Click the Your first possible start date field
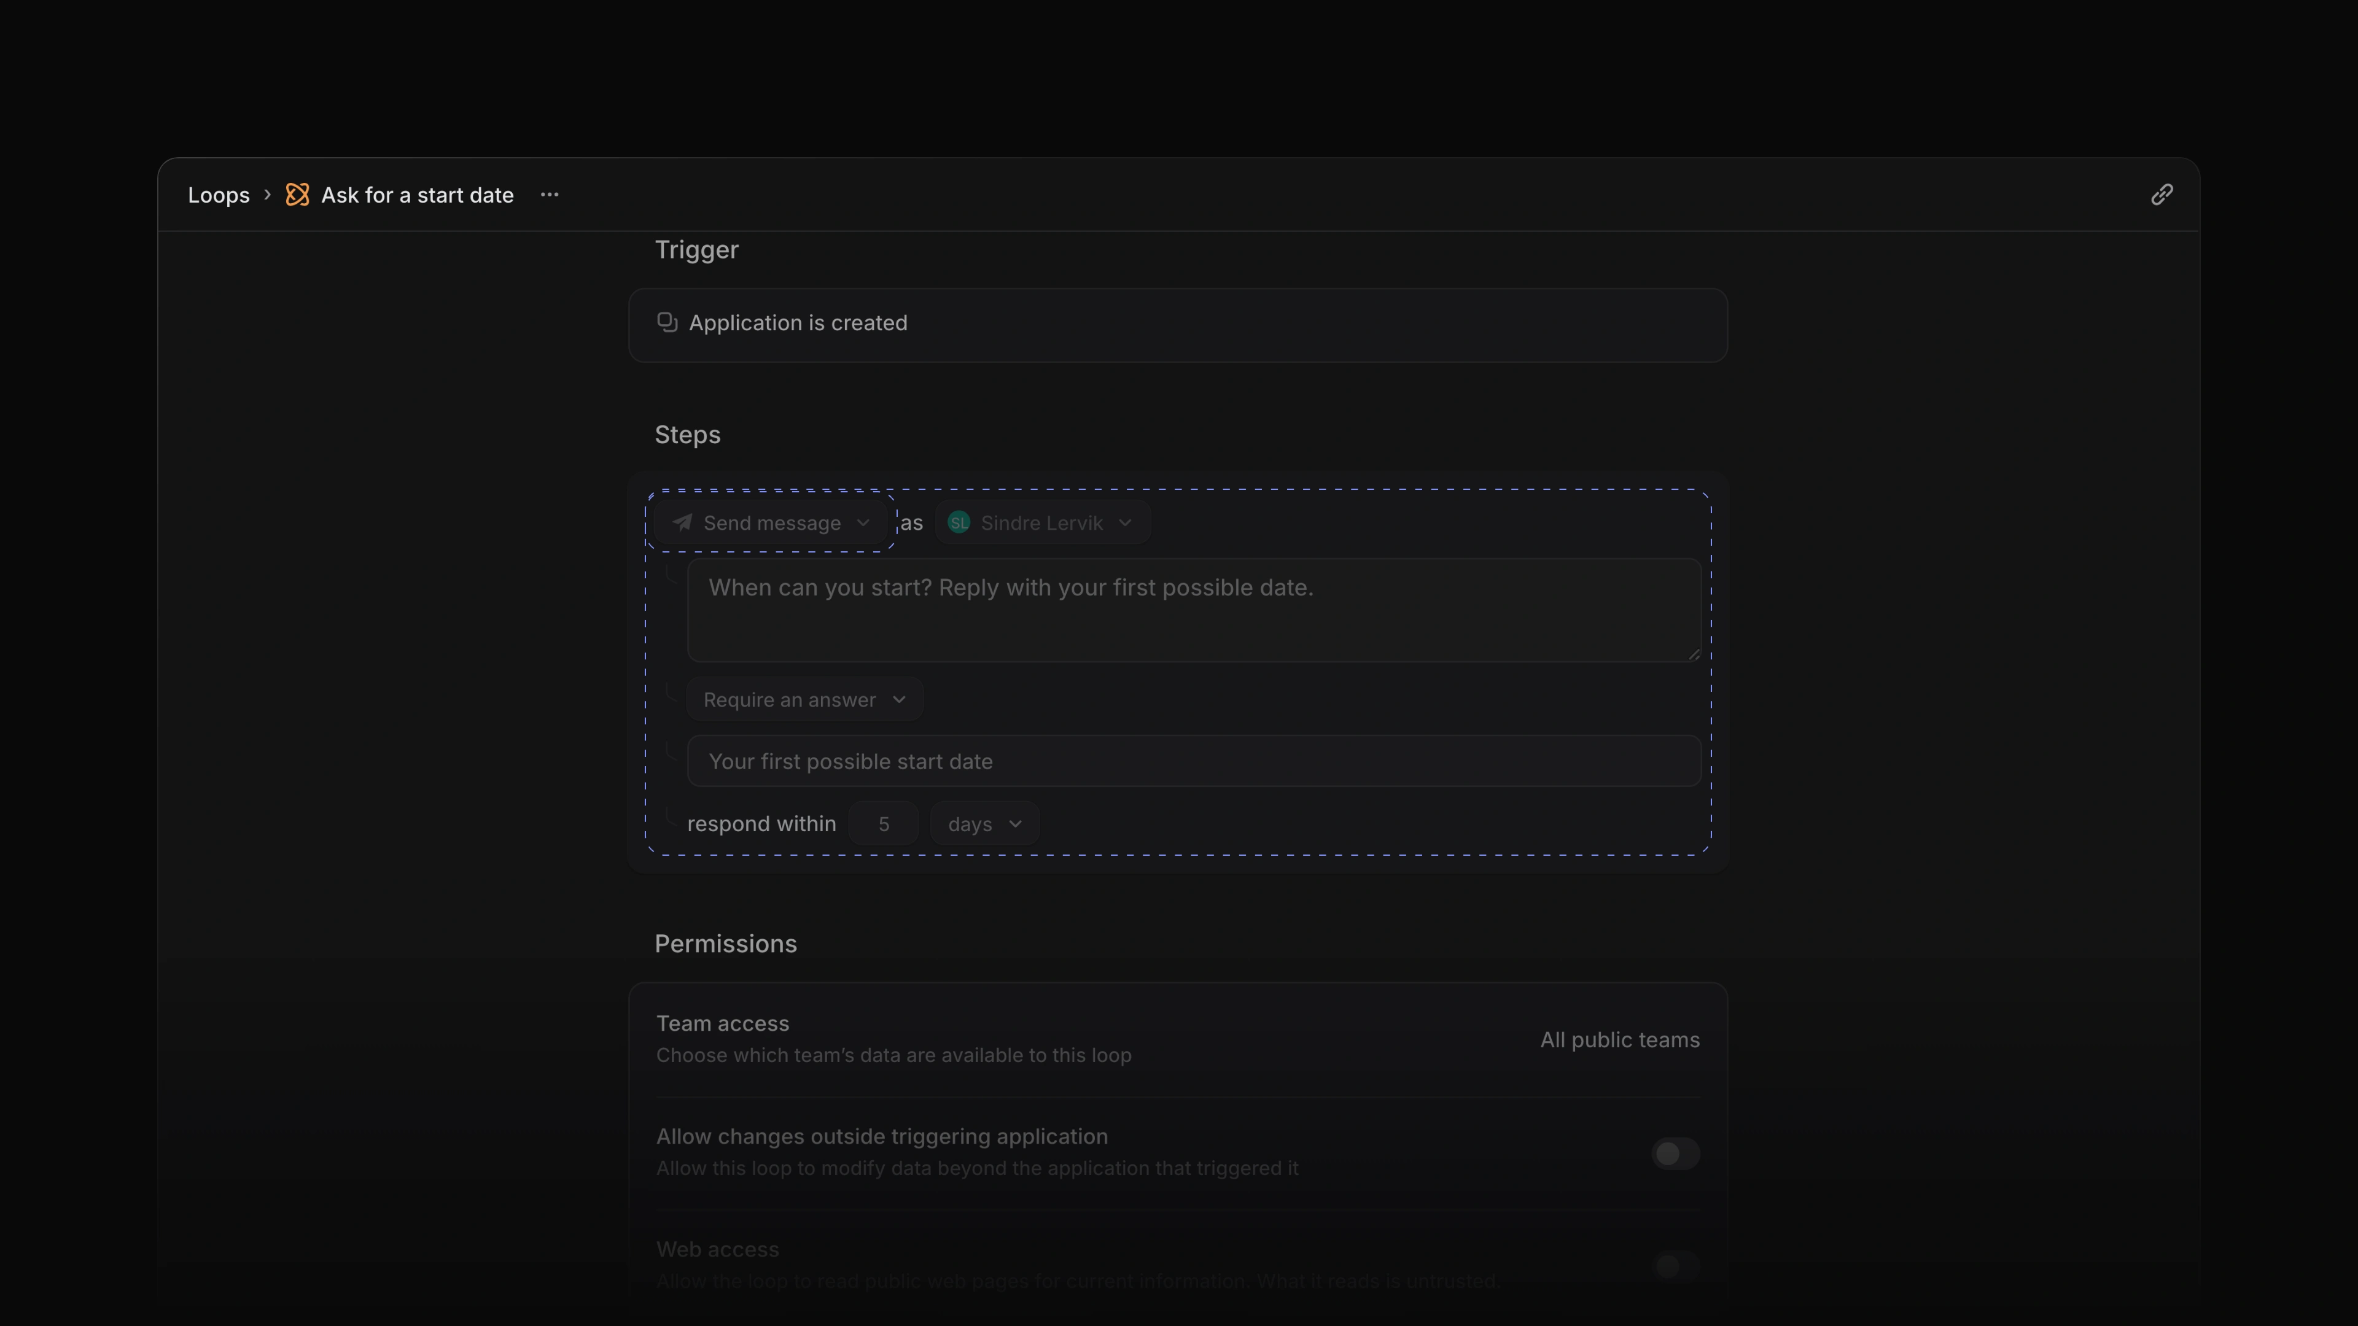 tap(1194, 761)
